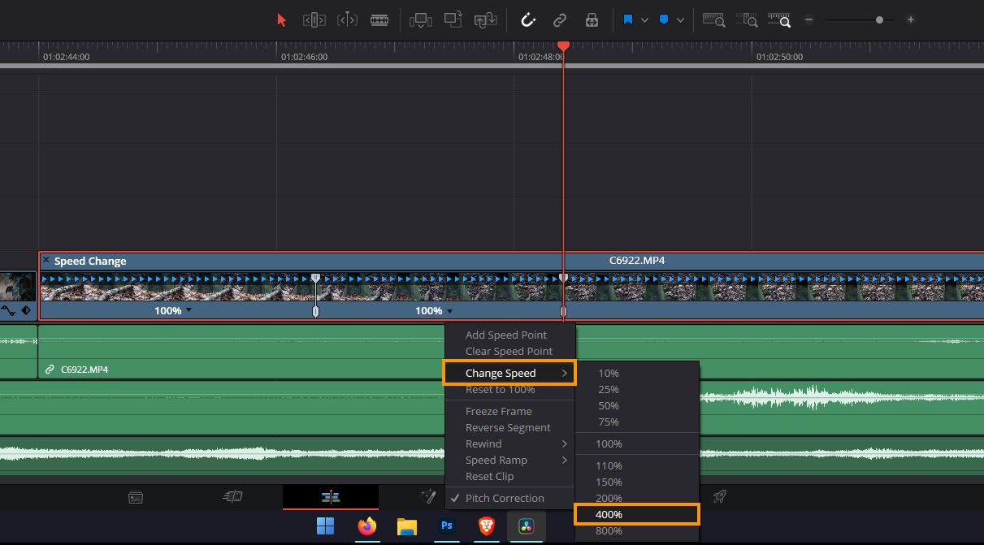The width and height of the screenshot is (984, 545).
Task: Switch to the Fusion page tab
Action: tap(427, 497)
